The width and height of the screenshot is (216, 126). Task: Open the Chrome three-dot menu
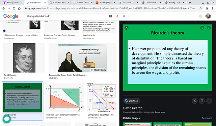coord(212,8)
